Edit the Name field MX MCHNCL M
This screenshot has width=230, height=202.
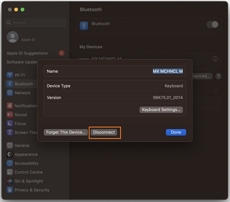(168, 71)
